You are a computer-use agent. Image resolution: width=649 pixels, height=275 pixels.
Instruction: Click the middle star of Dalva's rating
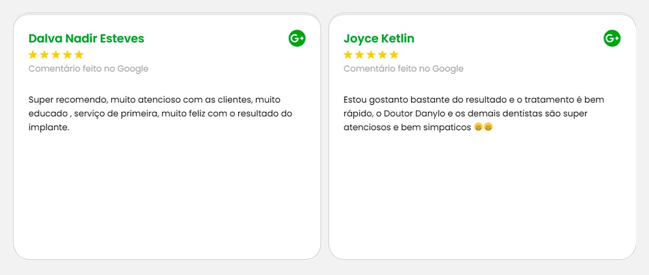pos(56,55)
